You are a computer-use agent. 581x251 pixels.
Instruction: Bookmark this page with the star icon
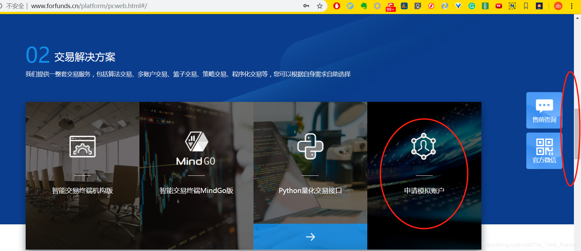pos(320,6)
